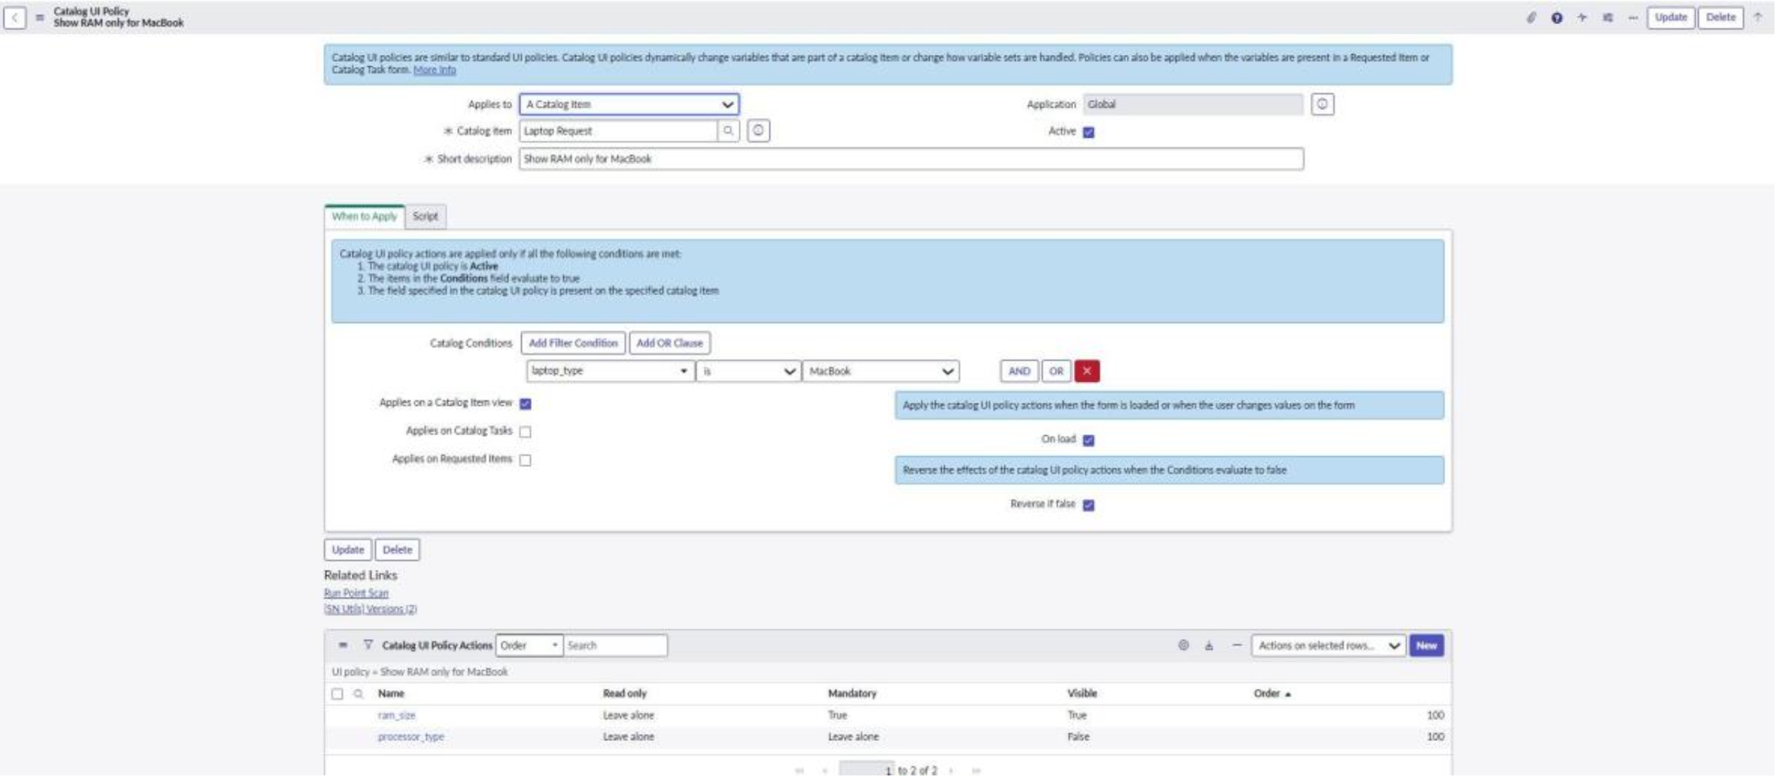This screenshot has height=779, width=1778.
Task: Click the attachment paperclip icon
Action: (1531, 18)
